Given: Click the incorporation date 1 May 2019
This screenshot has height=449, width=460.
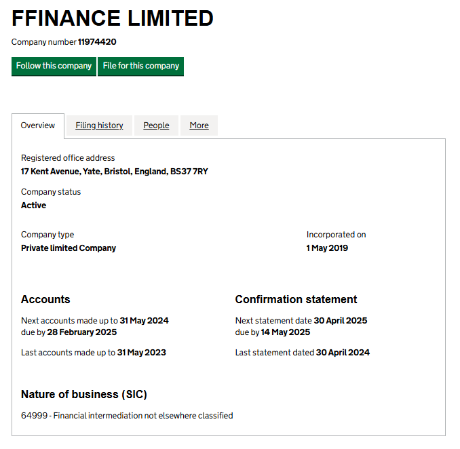Looking at the screenshot, I should coord(327,248).
